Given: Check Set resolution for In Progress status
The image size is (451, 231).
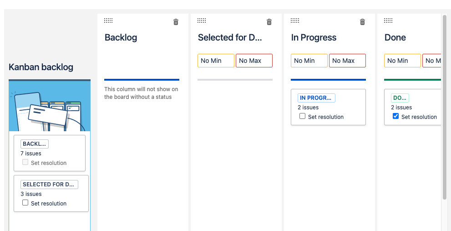Looking at the screenshot, I should click(303, 116).
